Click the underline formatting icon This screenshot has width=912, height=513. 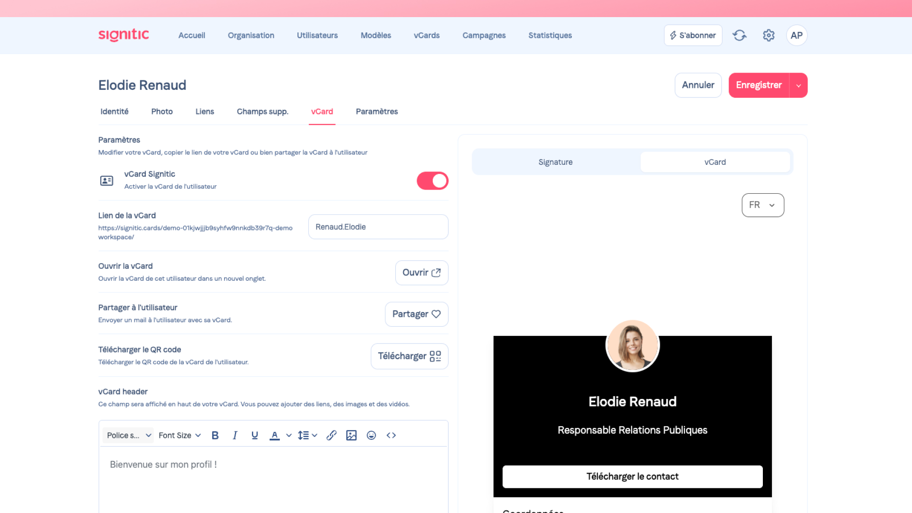click(x=255, y=435)
